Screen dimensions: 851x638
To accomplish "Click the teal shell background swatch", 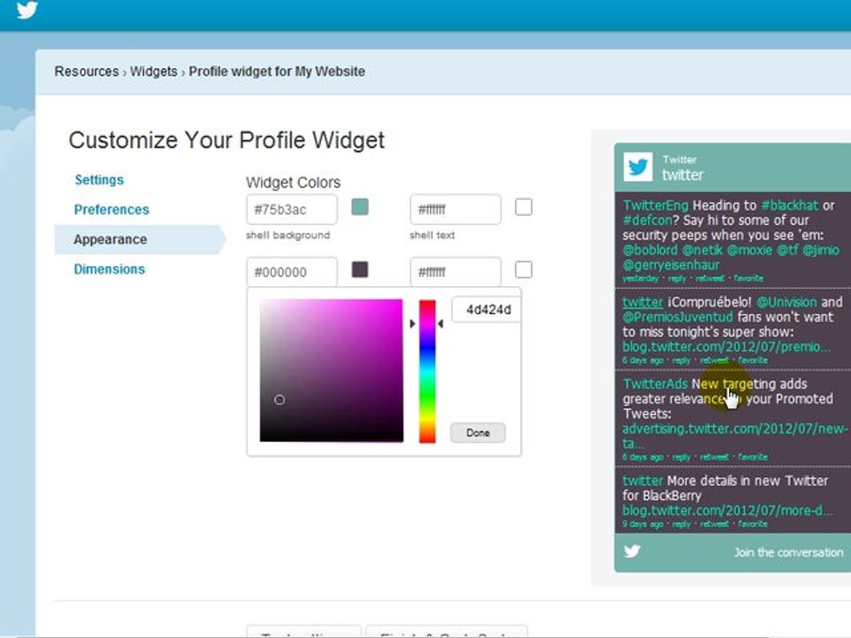I will point(360,206).
